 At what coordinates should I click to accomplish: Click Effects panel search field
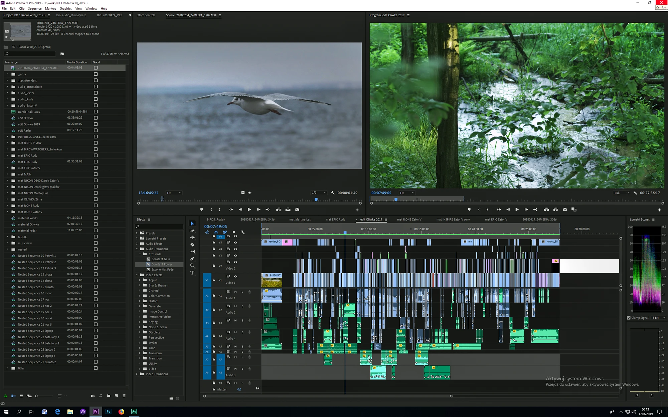(159, 227)
